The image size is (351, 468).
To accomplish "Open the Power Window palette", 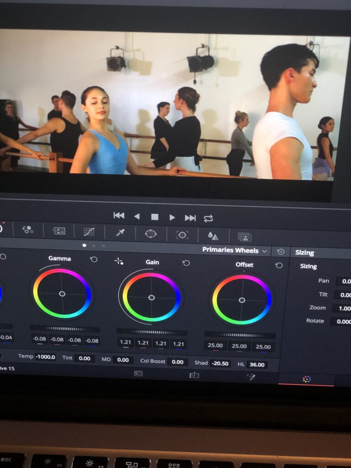I will [x=151, y=234].
